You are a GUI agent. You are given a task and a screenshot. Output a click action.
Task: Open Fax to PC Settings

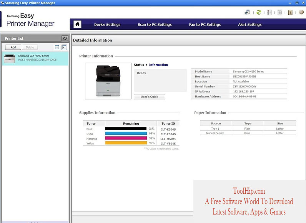coord(205,24)
